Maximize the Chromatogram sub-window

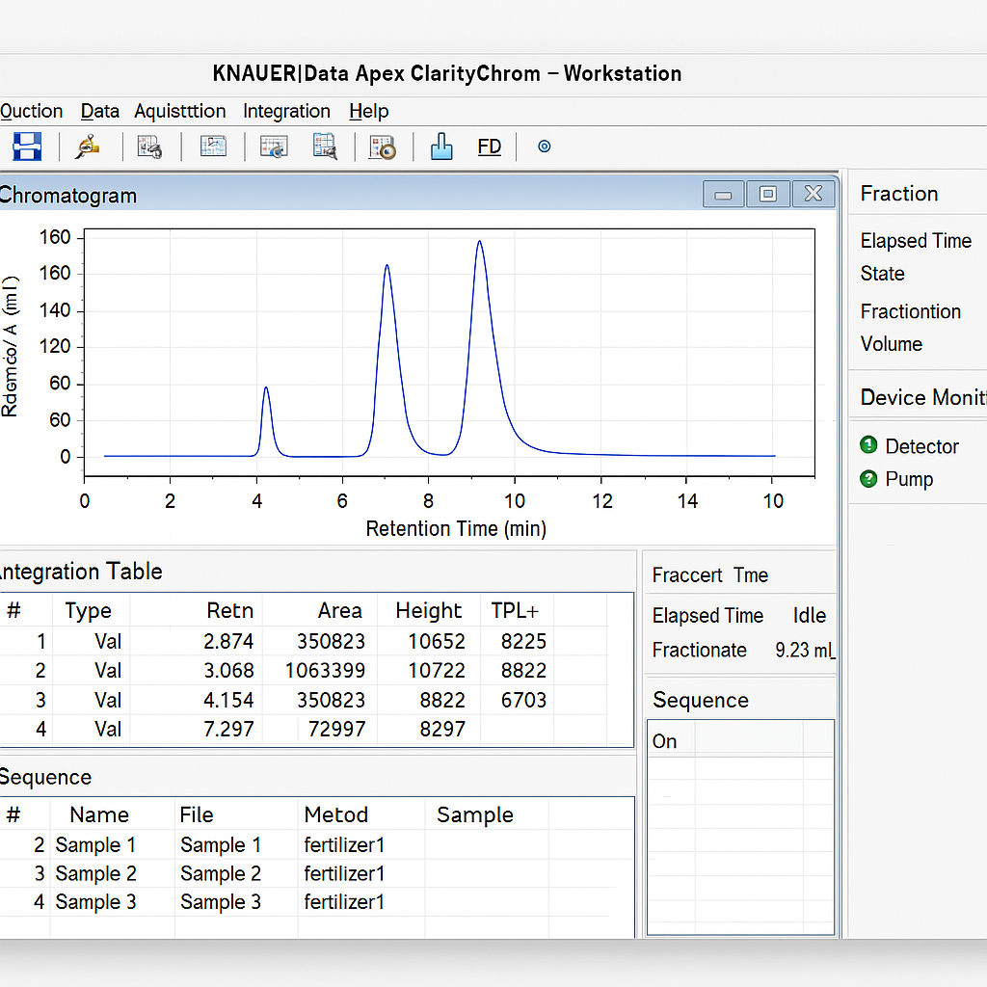(768, 194)
